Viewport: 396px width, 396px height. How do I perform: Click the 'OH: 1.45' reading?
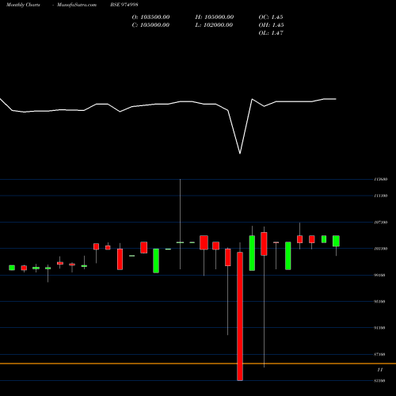point(271,25)
